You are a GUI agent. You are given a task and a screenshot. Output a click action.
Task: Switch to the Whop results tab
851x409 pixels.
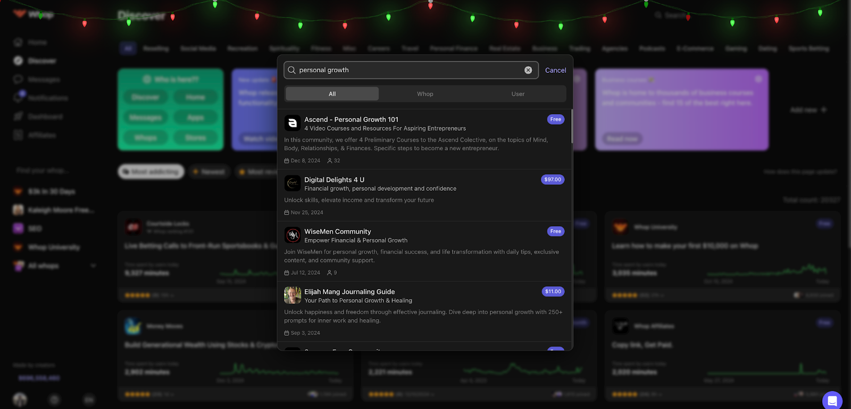[x=425, y=94]
